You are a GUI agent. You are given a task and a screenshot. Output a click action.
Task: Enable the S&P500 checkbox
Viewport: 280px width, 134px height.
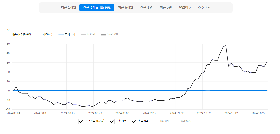coord(177,121)
